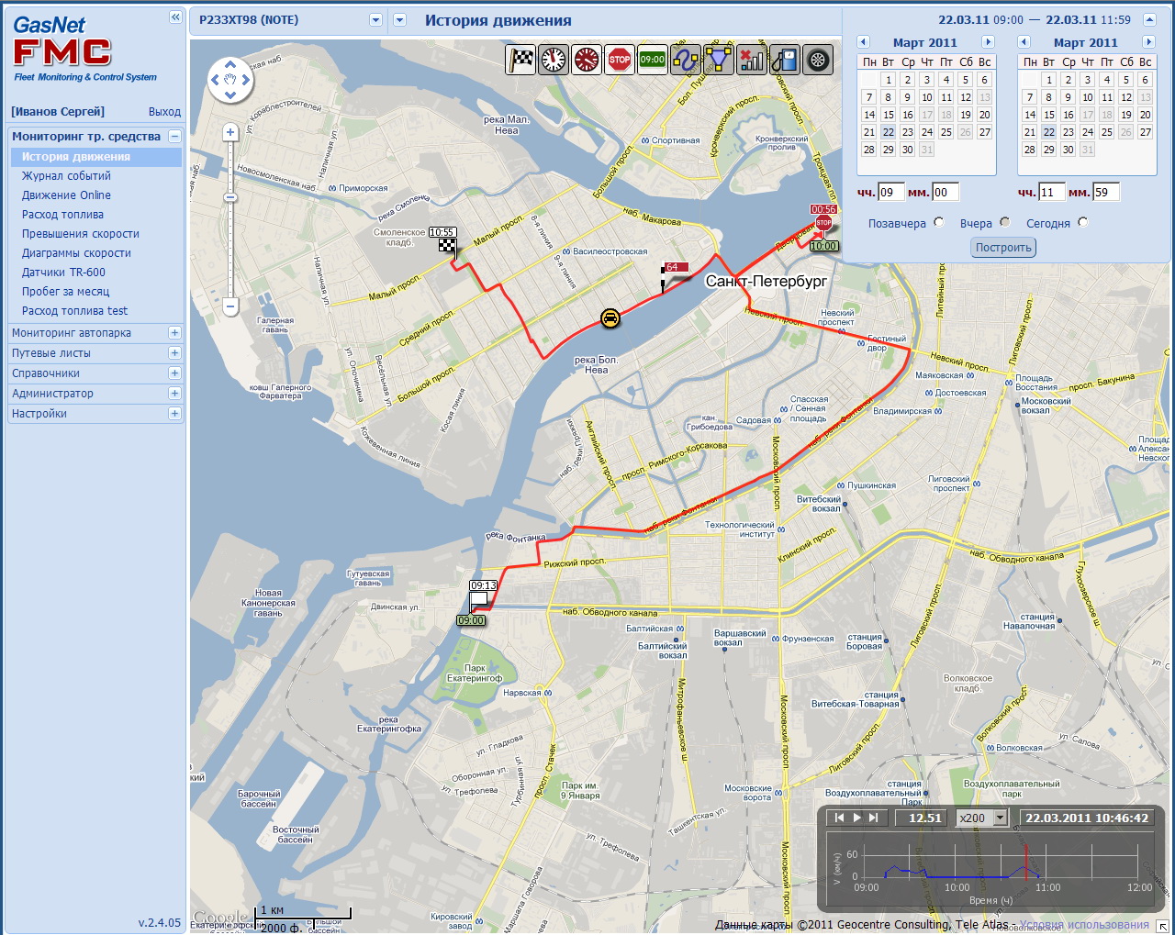1175x935 pixels.
Task: Expand the Справочники section
Action: (174, 373)
